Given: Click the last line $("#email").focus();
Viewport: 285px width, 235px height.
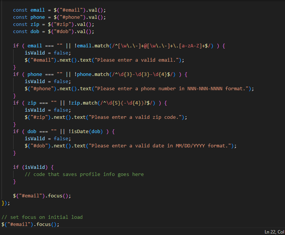Looking at the screenshot, I should [x=30, y=224].
